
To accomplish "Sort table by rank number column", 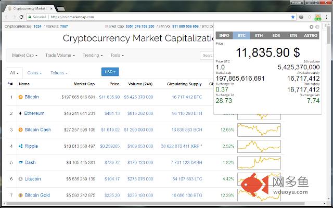I will pyautogui.click(x=10, y=84).
